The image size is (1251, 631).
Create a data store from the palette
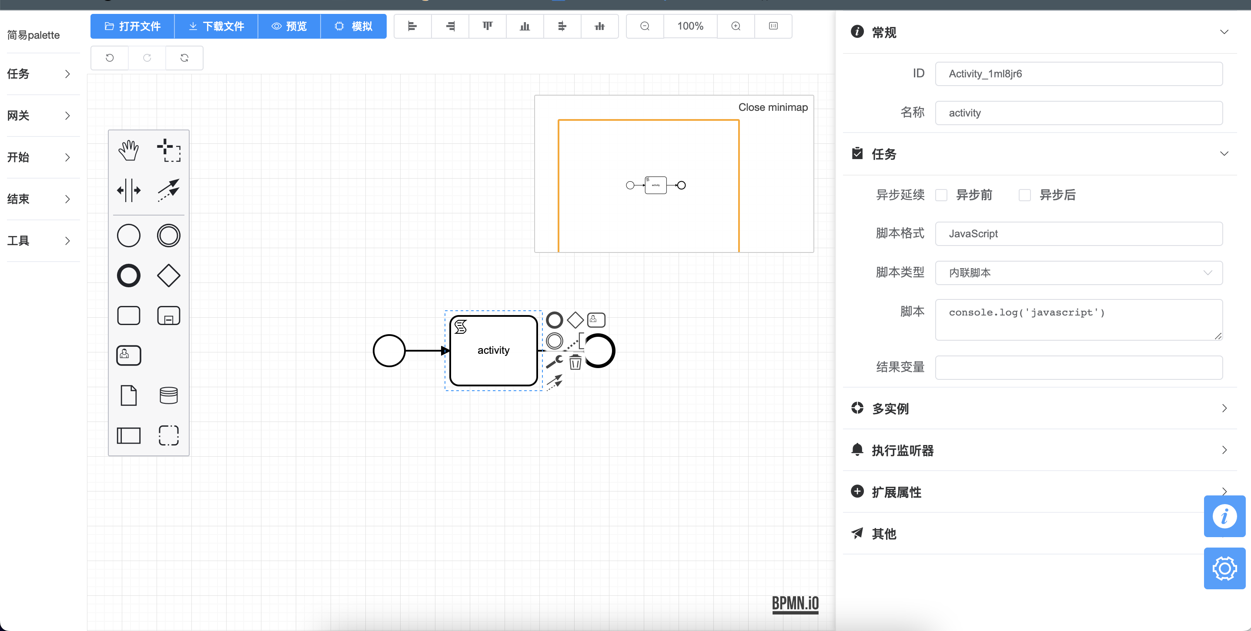point(168,395)
